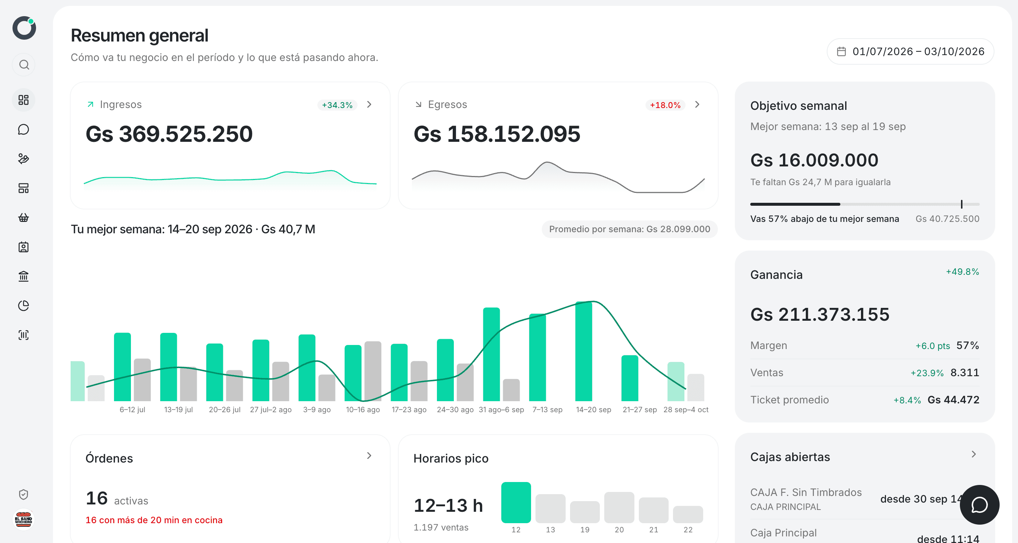Open the shield check sidebar icon
1018x543 pixels.
pos(24,495)
